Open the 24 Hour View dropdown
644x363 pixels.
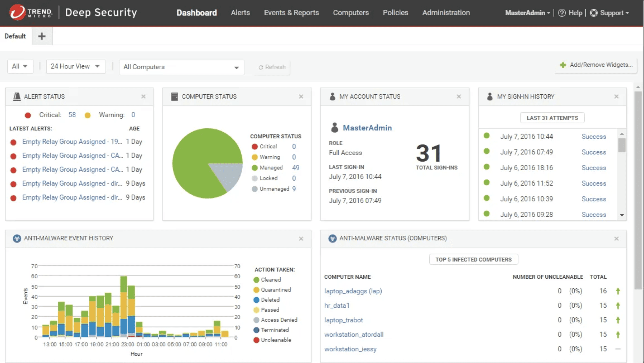point(75,66)
